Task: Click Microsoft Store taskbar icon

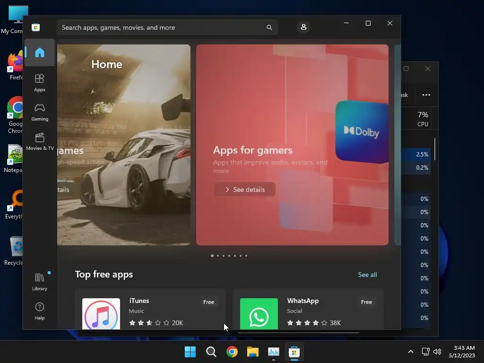Action: click(294, 352)
